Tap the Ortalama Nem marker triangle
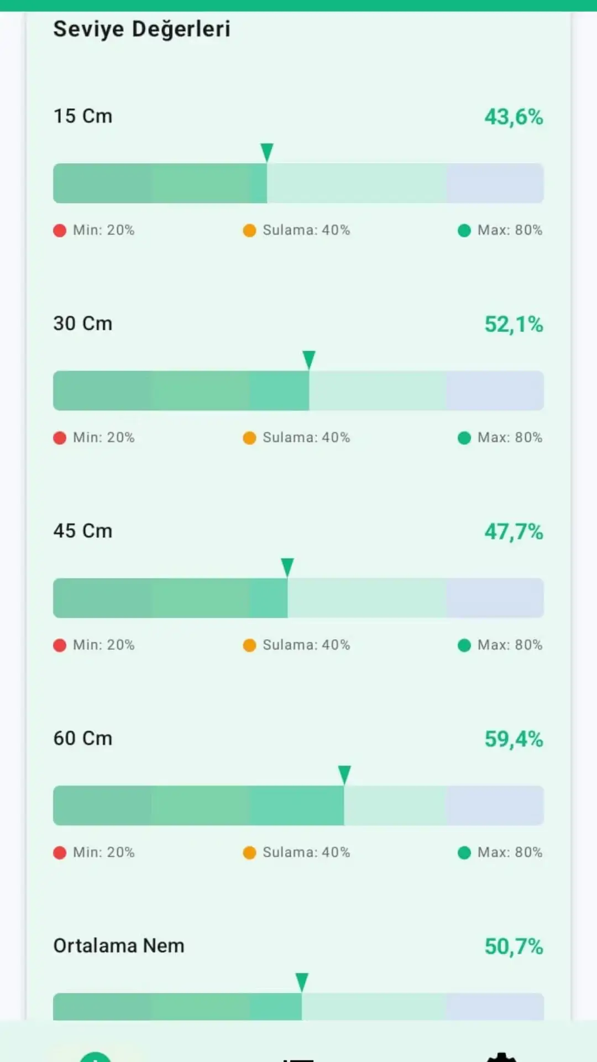This screenshot has width=597, height=1062. (302, 982)
